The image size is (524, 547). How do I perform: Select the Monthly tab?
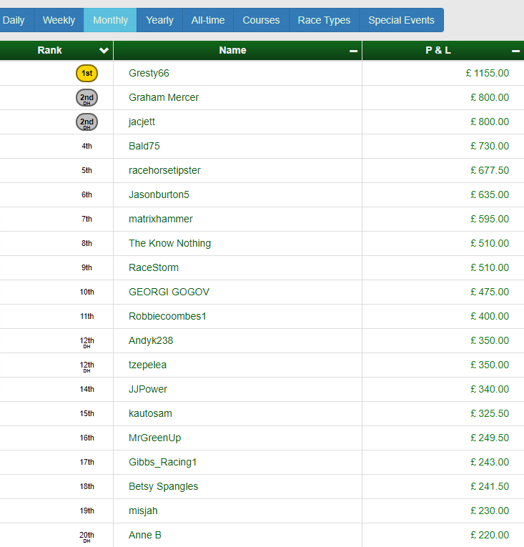(x=110, y=20)
